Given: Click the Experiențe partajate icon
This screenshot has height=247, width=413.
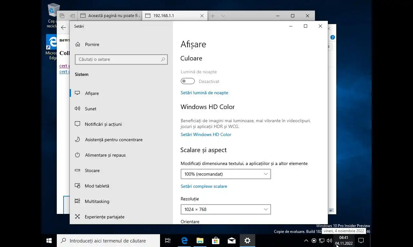Looking at the screenshot, I should [x=77, y=216].
